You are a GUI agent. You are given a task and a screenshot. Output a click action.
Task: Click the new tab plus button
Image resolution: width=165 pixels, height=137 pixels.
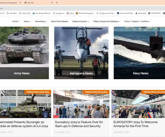[57, 3]
